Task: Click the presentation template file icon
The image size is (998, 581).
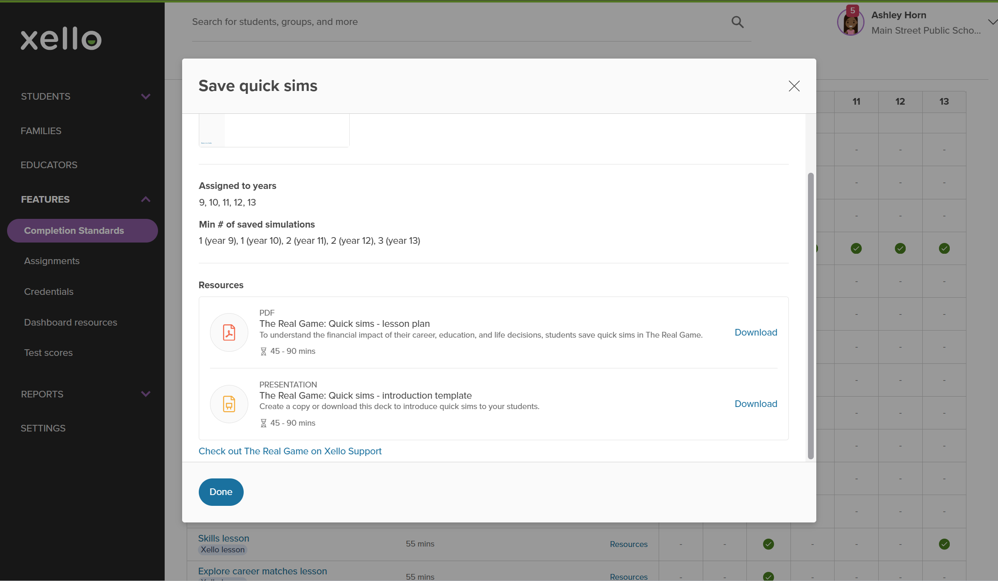Action: click(229, 404)
